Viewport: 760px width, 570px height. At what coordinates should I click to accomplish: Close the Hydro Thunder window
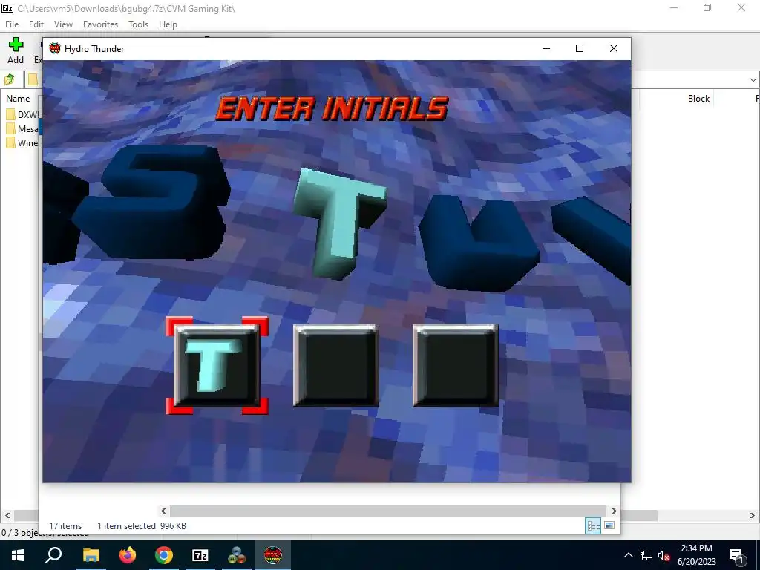[614, 48]
